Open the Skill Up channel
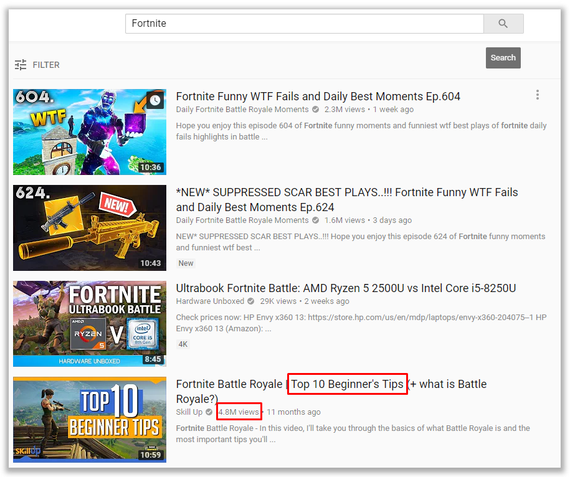570x477 pixels. pyautogui.click(x=189, y=412)
